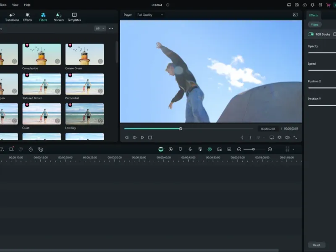
Task: Zoom out the timeline with minus button
Action: click(239, 150)
